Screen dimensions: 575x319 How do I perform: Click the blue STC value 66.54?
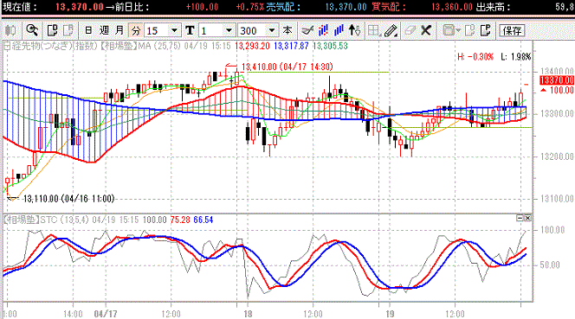204,220
